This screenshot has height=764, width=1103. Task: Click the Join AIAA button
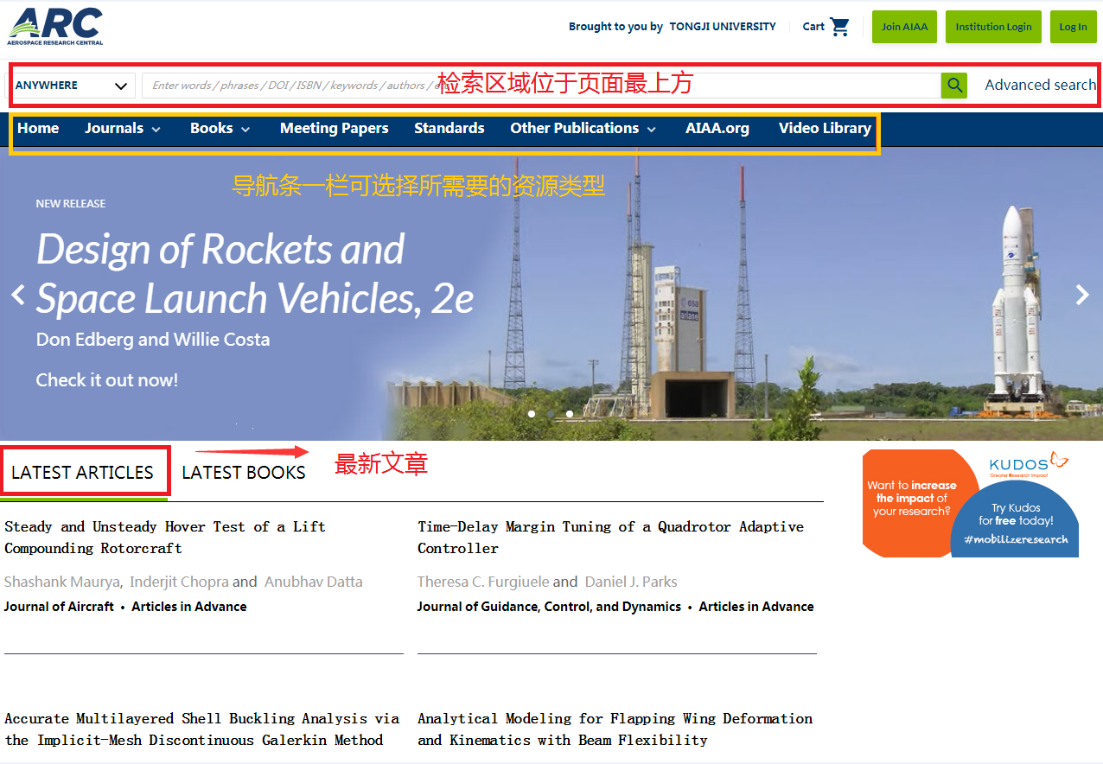[x=904, y=27]
